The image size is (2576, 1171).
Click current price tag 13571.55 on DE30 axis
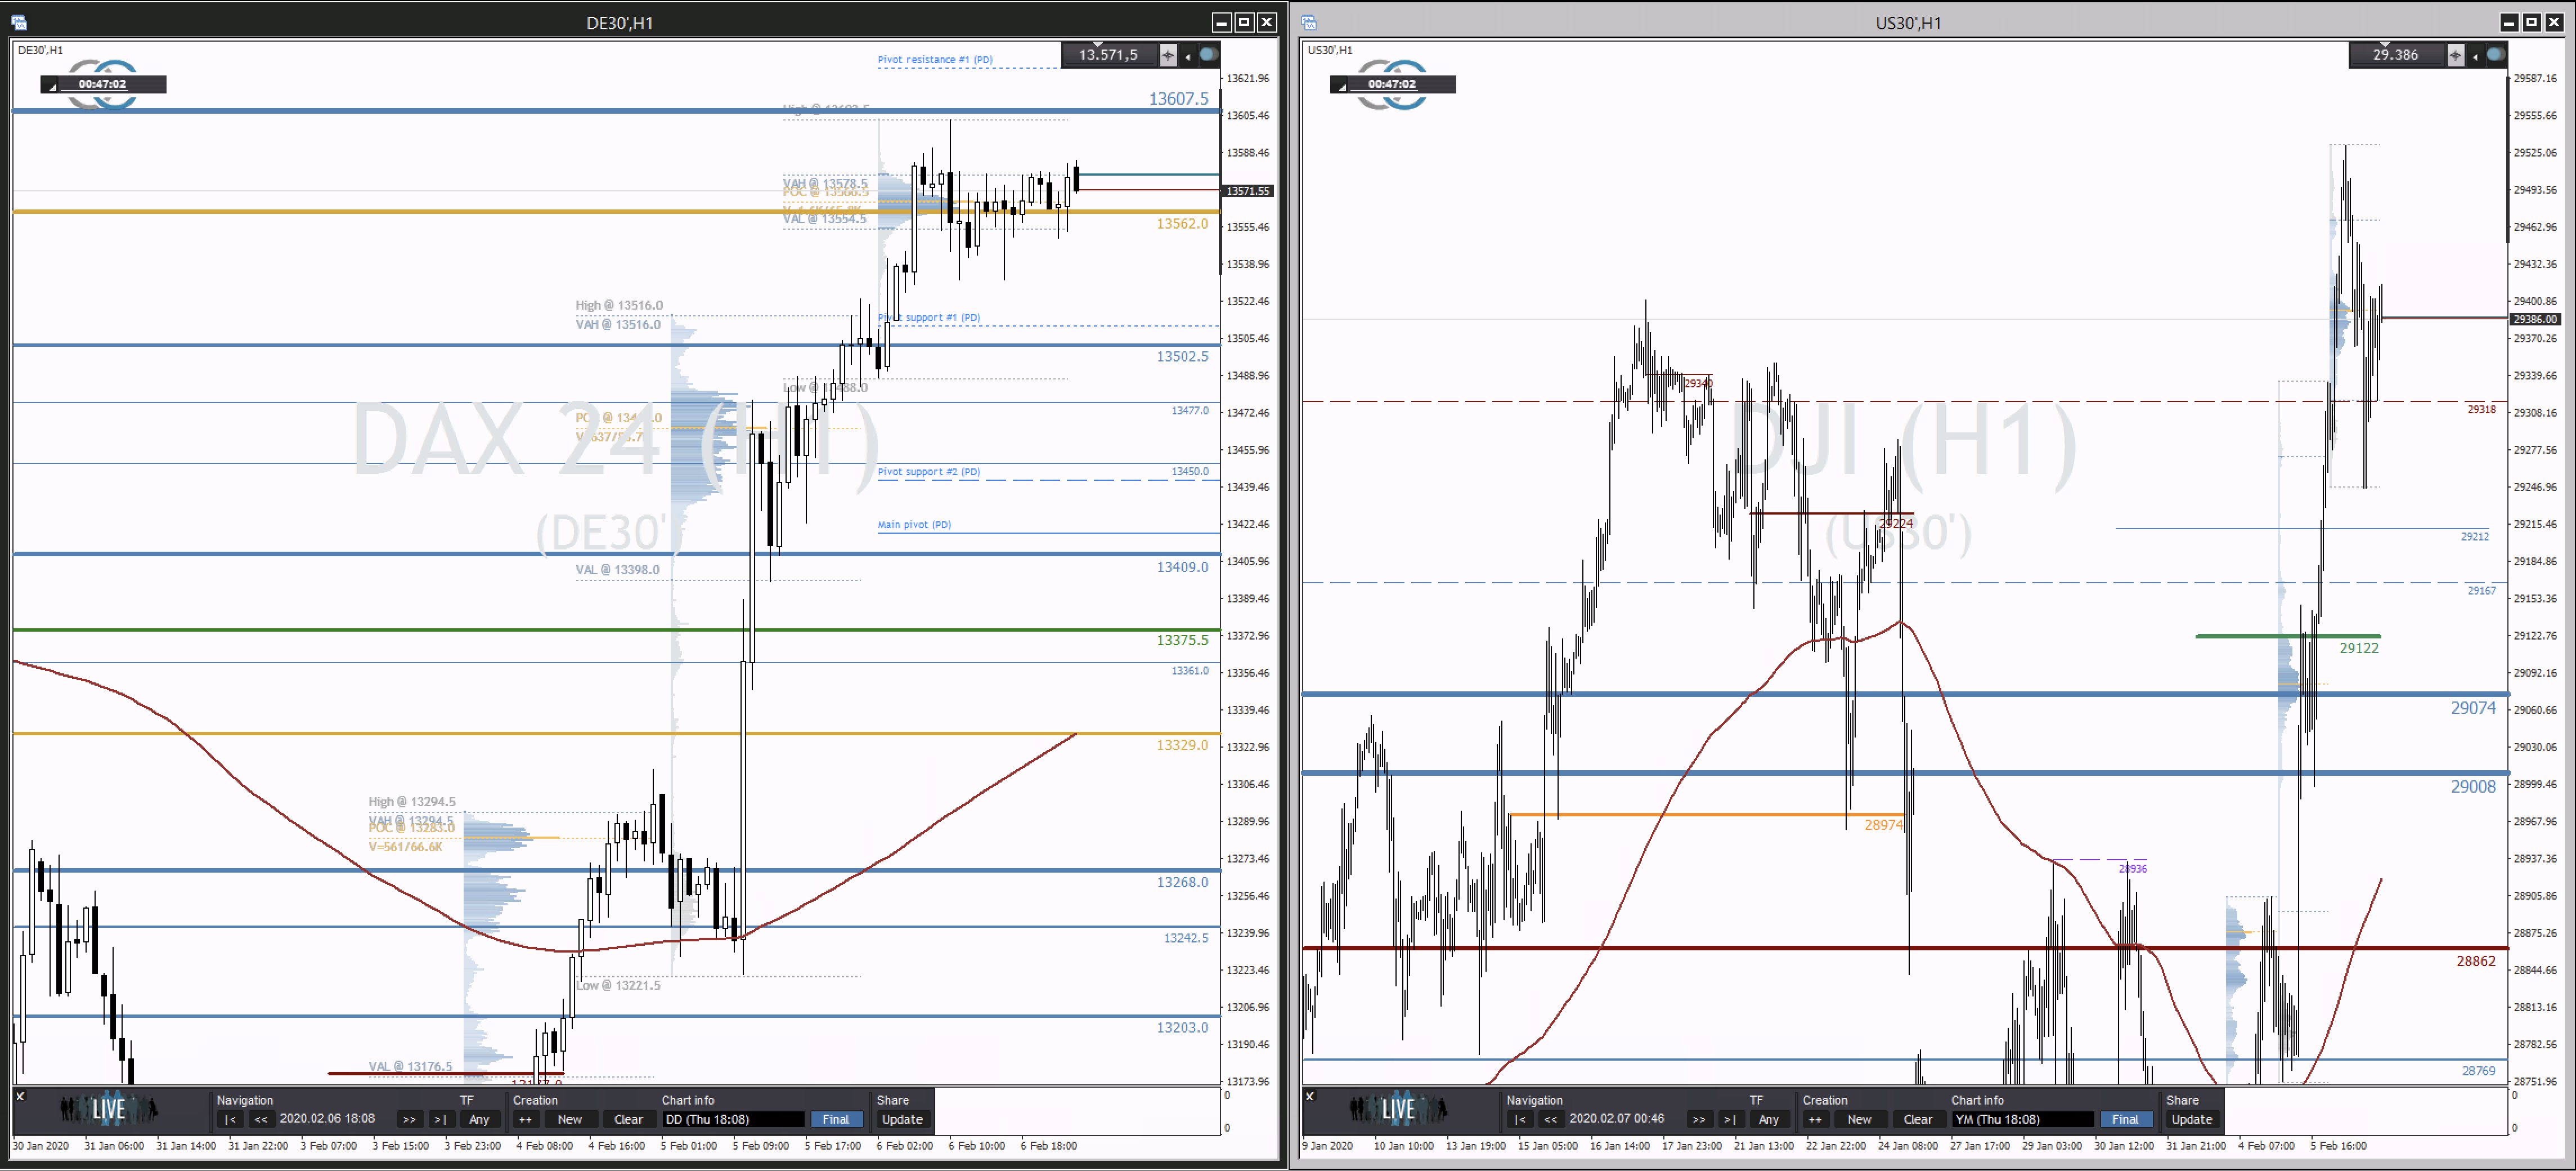pyautogui.click(x=1248, y=190)
